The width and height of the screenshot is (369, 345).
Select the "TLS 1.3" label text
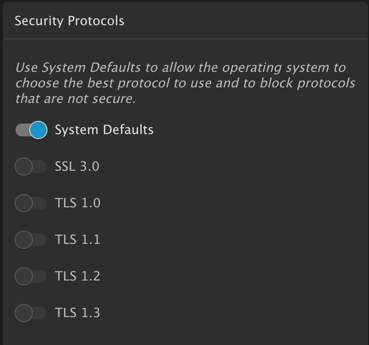click(x=77, y=313)
